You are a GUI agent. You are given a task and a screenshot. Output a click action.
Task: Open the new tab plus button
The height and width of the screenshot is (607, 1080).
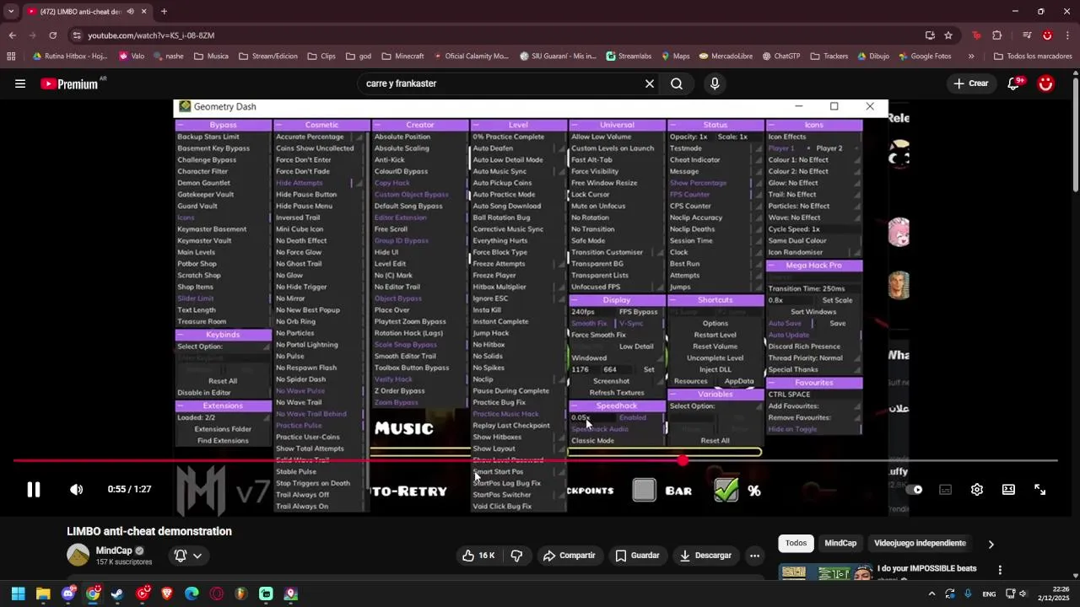tap(164, 12)
